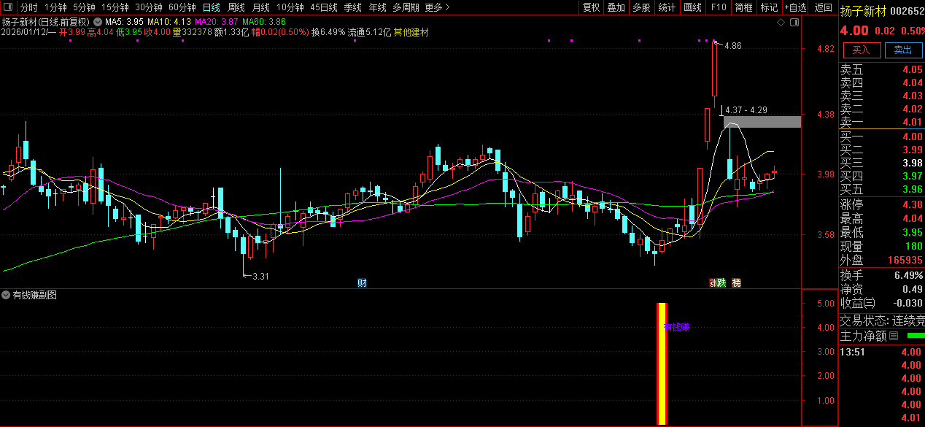The height and width of the screenshot is (427, 925).
Task: Click the gray 4.37 - 4.29 gap zone bar
Action: click(x=762, y=122)
